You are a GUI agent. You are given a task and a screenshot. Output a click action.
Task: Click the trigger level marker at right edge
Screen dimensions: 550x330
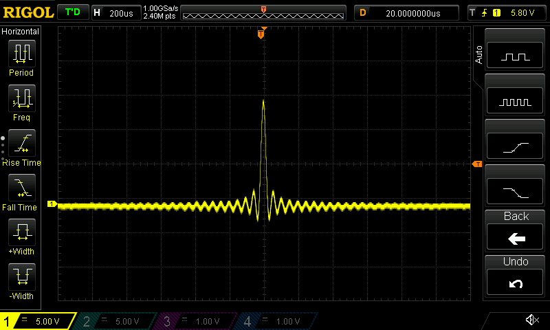point(477,164)
